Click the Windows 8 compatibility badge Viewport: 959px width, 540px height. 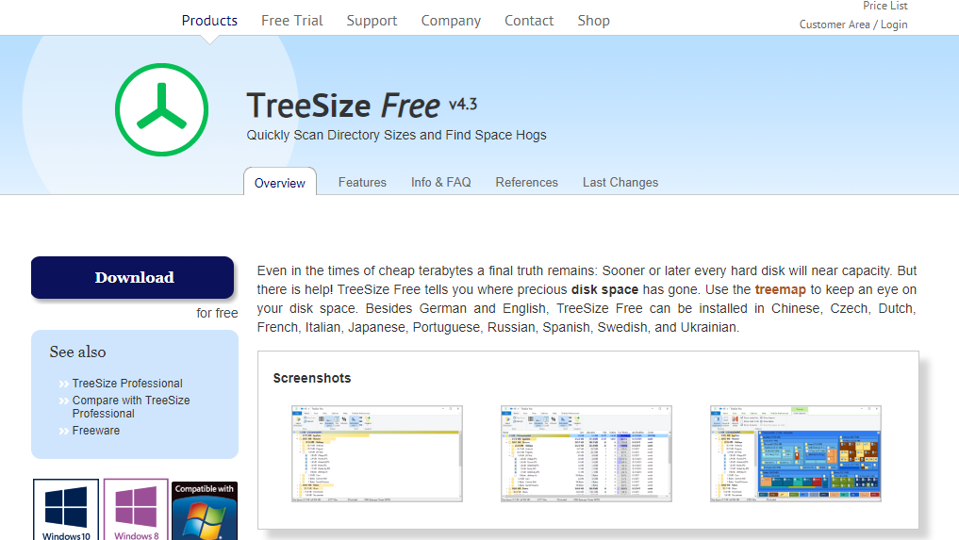click(136, 510)
